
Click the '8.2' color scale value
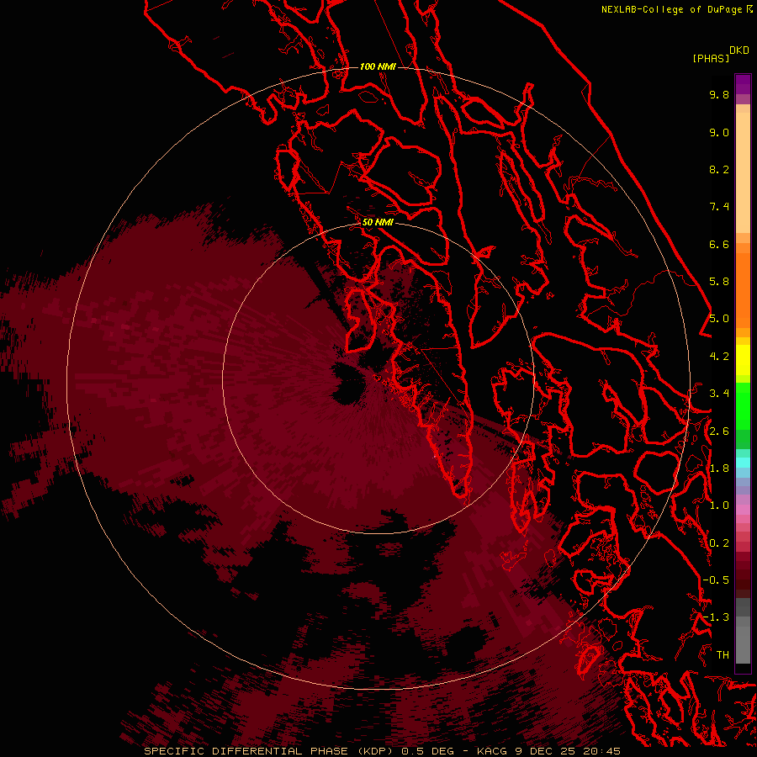(719, 169)
